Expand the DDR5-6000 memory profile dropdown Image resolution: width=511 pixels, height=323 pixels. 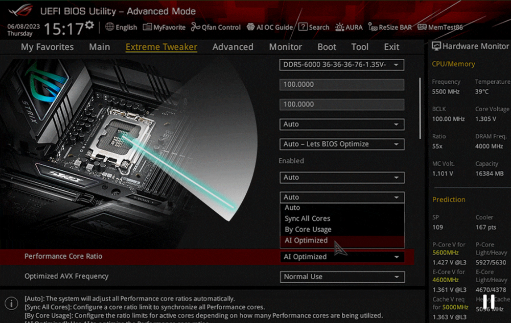pyautogui.click(x=342, y=65)
